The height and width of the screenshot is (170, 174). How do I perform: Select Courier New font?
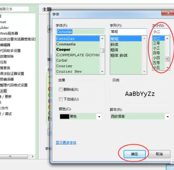click(78, 72)
